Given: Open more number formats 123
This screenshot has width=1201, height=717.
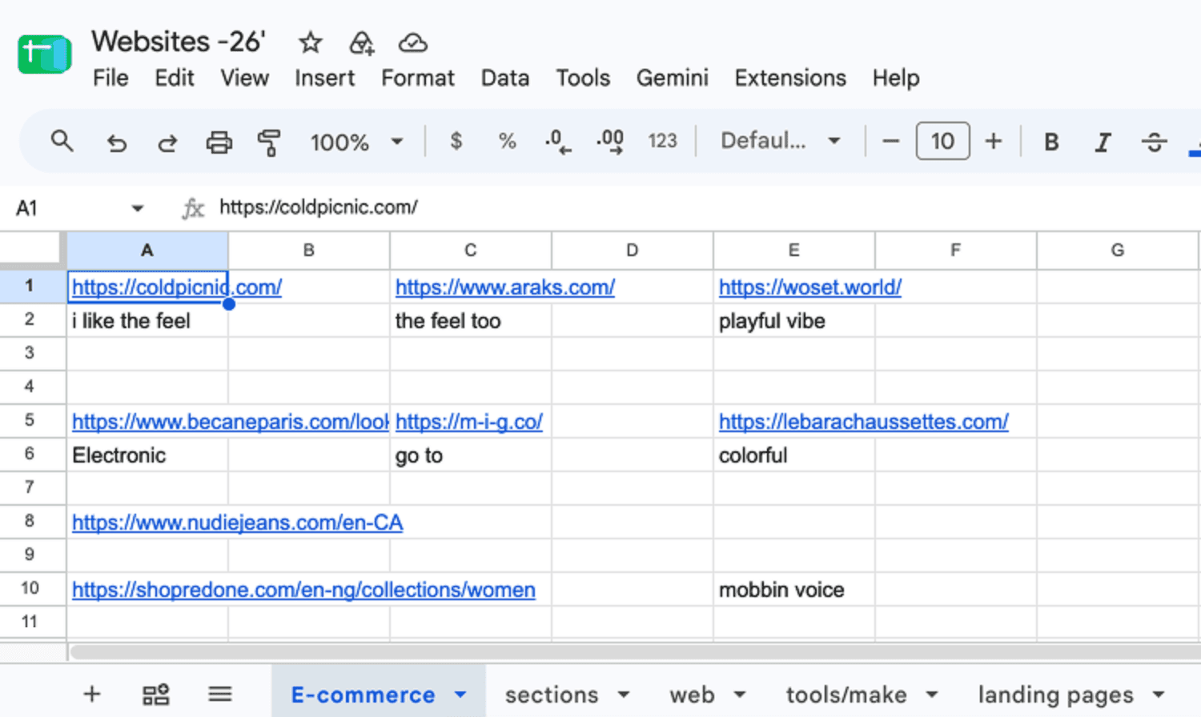Looking at the screenshot, I should (x=662, y=142).
